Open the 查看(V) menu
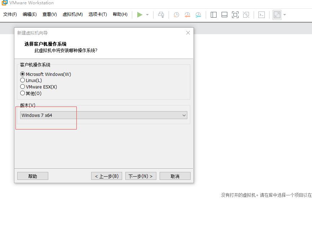Image resolution: width=312 pixels, height=227 pixels. coord(50,14)
